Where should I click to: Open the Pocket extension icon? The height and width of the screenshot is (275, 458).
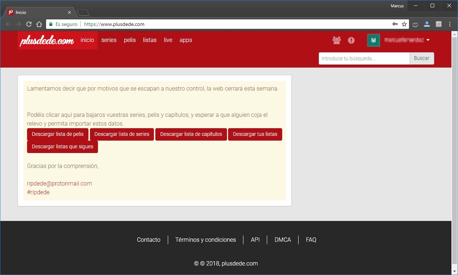(x=415, y=24)
